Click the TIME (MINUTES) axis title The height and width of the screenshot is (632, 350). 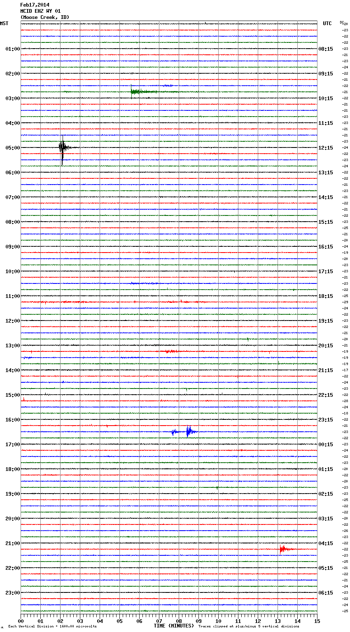tap(174, 626)
